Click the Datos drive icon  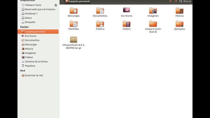23,18
